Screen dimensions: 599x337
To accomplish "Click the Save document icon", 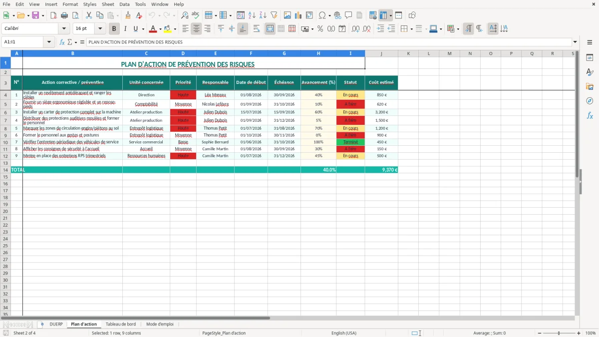I will coord(35,15).
